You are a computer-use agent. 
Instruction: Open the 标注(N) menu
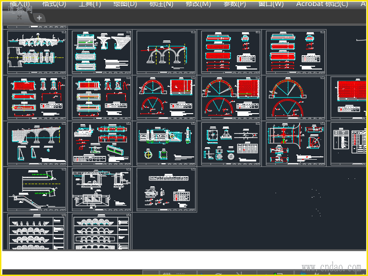pos(161,4)
